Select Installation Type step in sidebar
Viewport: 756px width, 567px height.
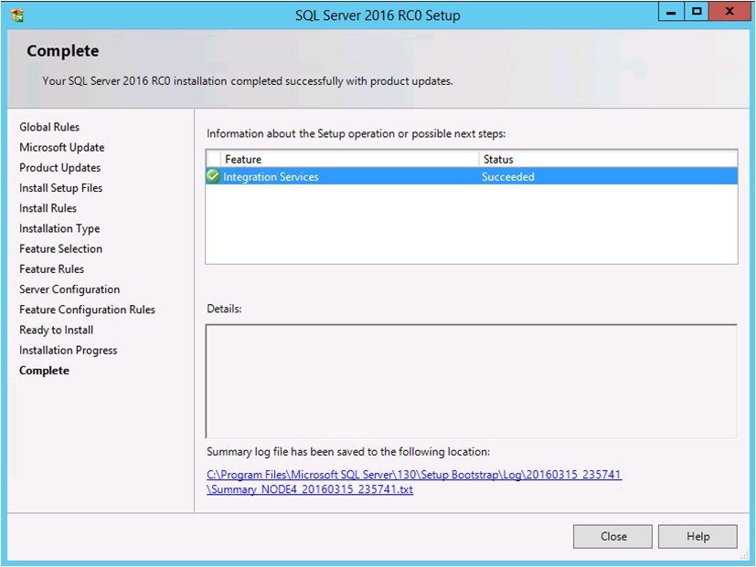[x=59, y=228]
